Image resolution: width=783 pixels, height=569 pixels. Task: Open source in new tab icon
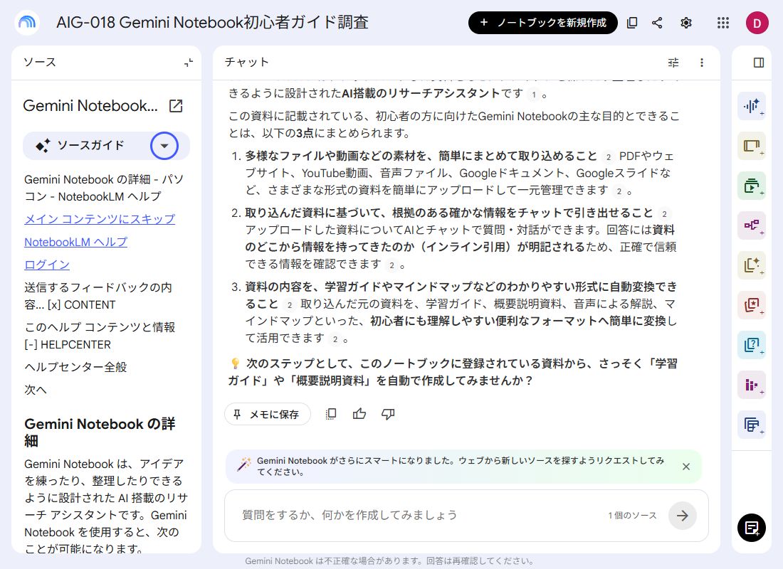coord(176,106)
